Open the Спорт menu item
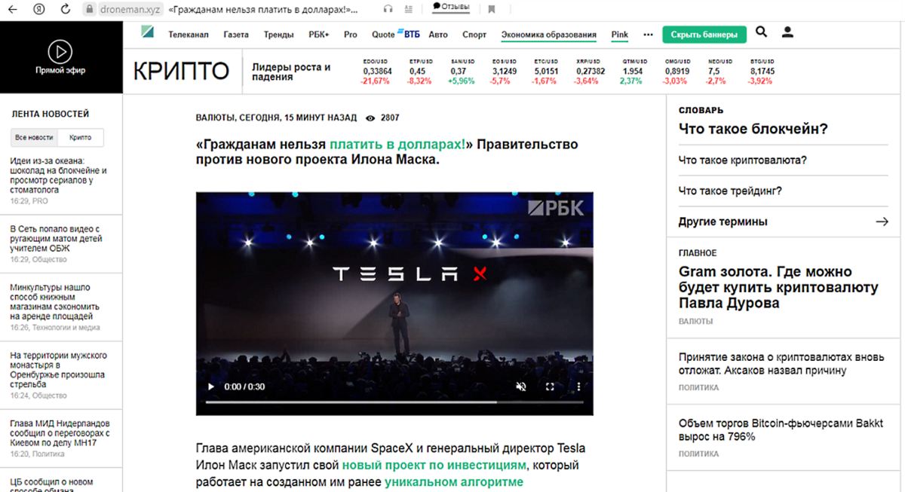Image resolution: width=905 pixels, height=492 pixels. (474, 35)
